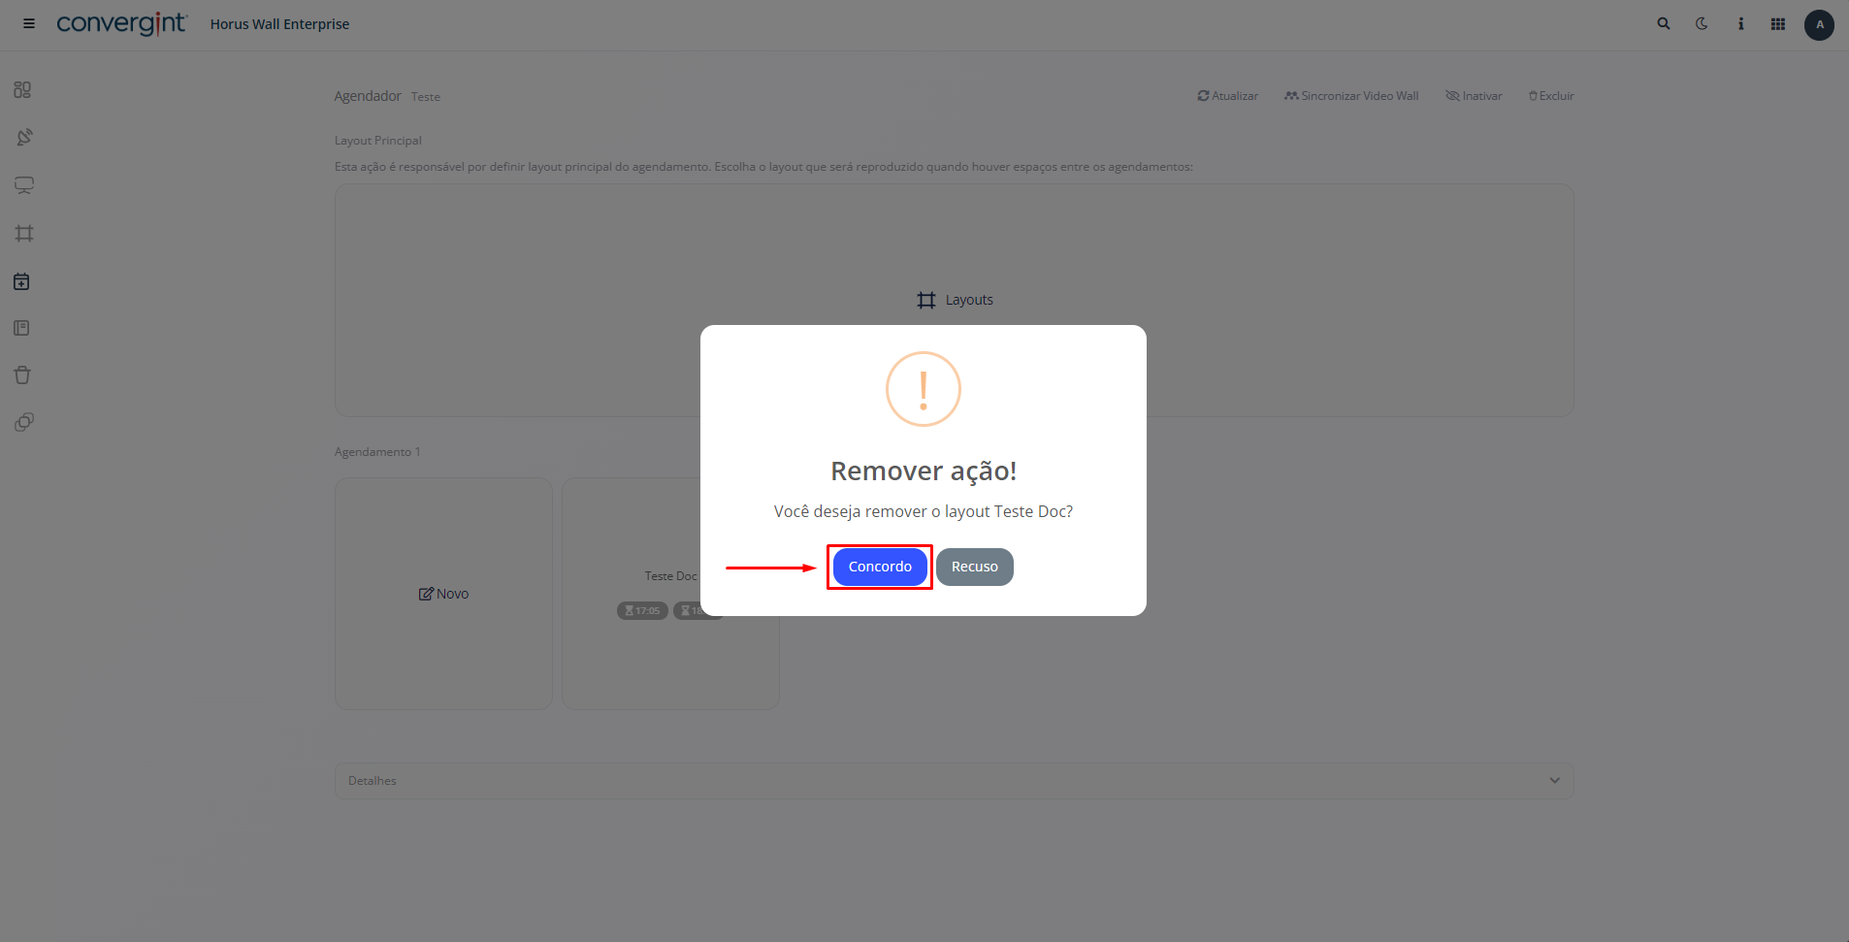Viewport: 1849px width, 942px height.
Task: Expand the Detalhes panel chevron
Action: coord(1555,780)
